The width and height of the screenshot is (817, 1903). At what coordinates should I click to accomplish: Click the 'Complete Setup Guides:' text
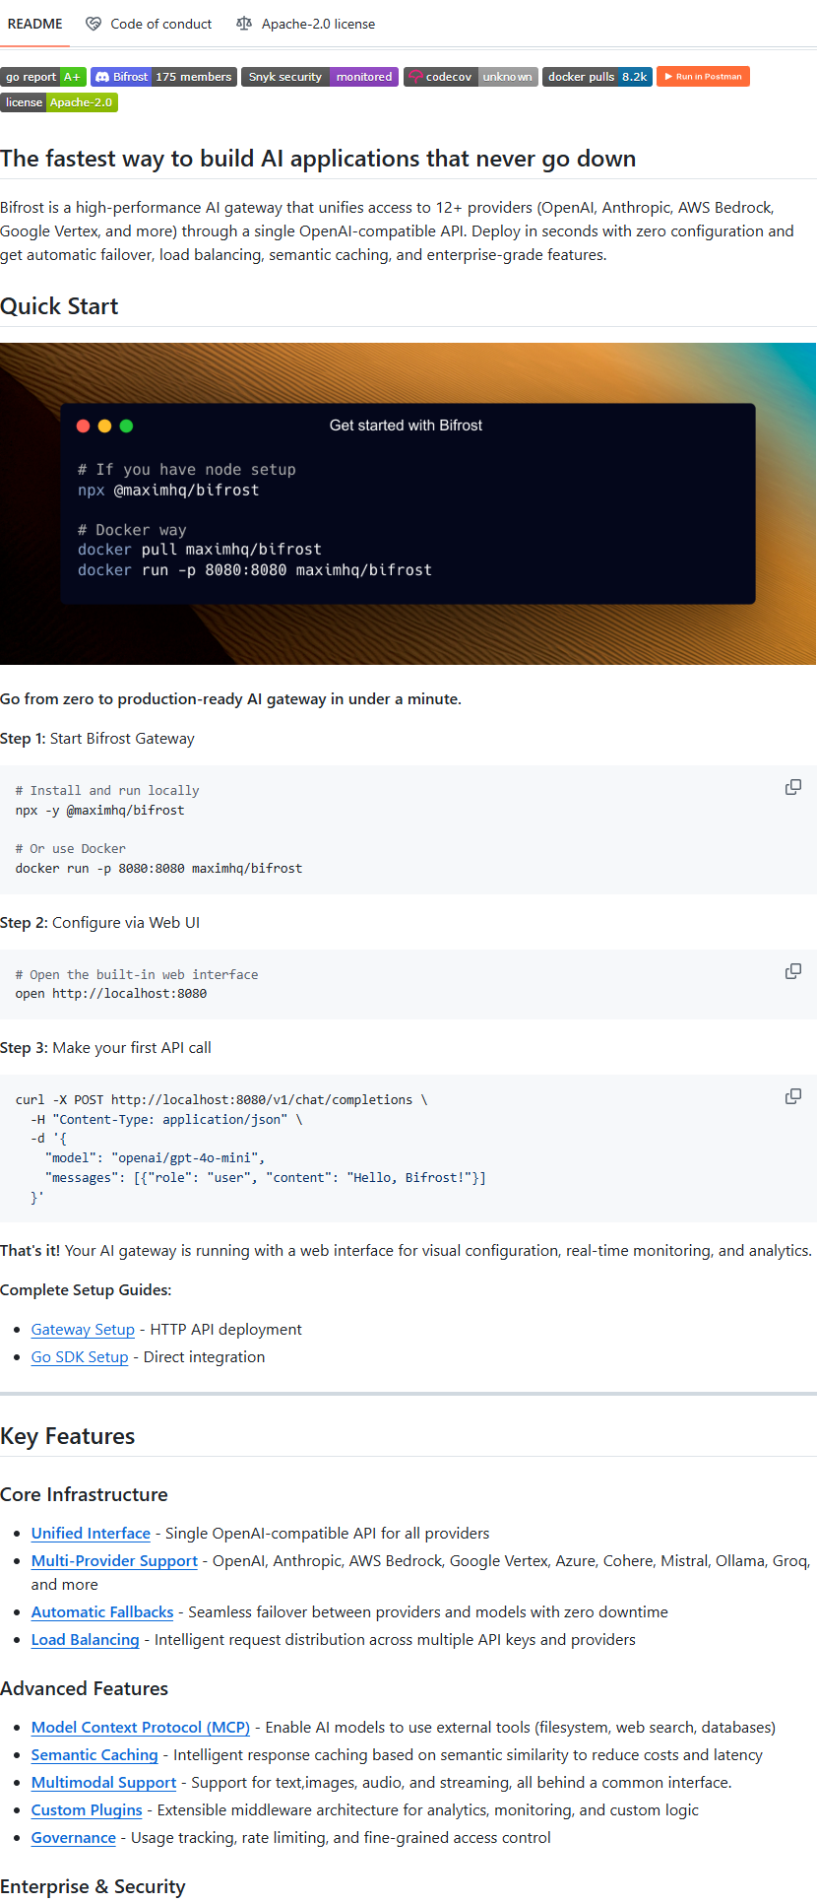[86, 1290]
